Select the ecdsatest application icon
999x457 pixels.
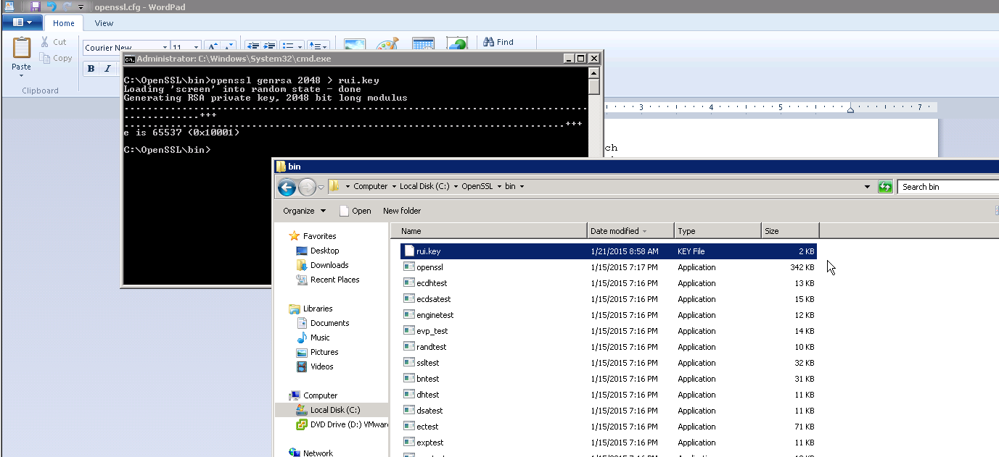[409, 299]
